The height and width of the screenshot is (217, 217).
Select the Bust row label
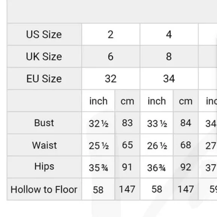pos(44,123)
